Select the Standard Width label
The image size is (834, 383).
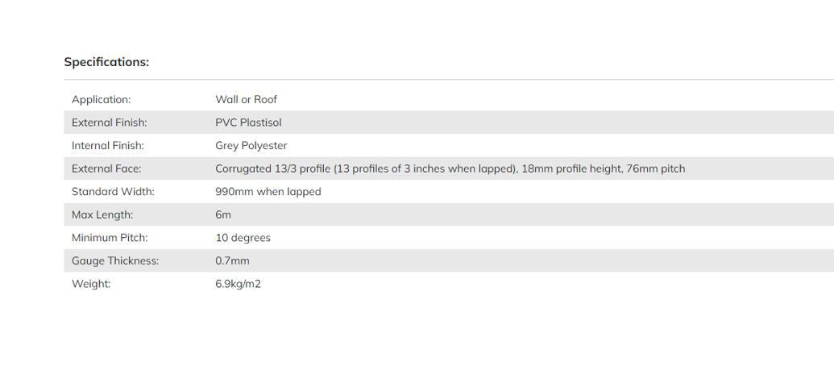(113, 192)
